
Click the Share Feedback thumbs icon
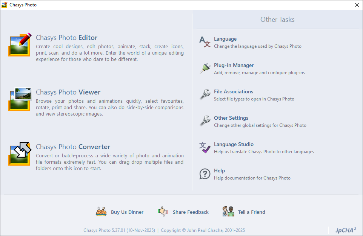163,212
